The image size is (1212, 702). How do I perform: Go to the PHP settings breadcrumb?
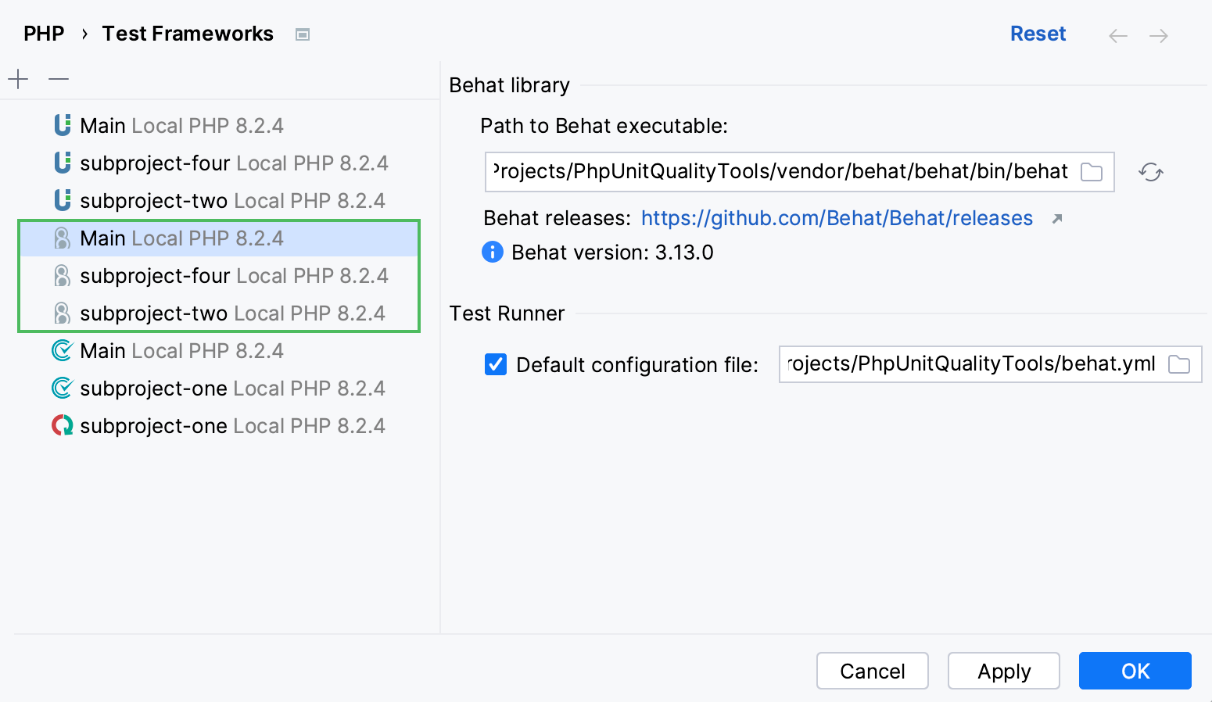(x=44, y=33)
